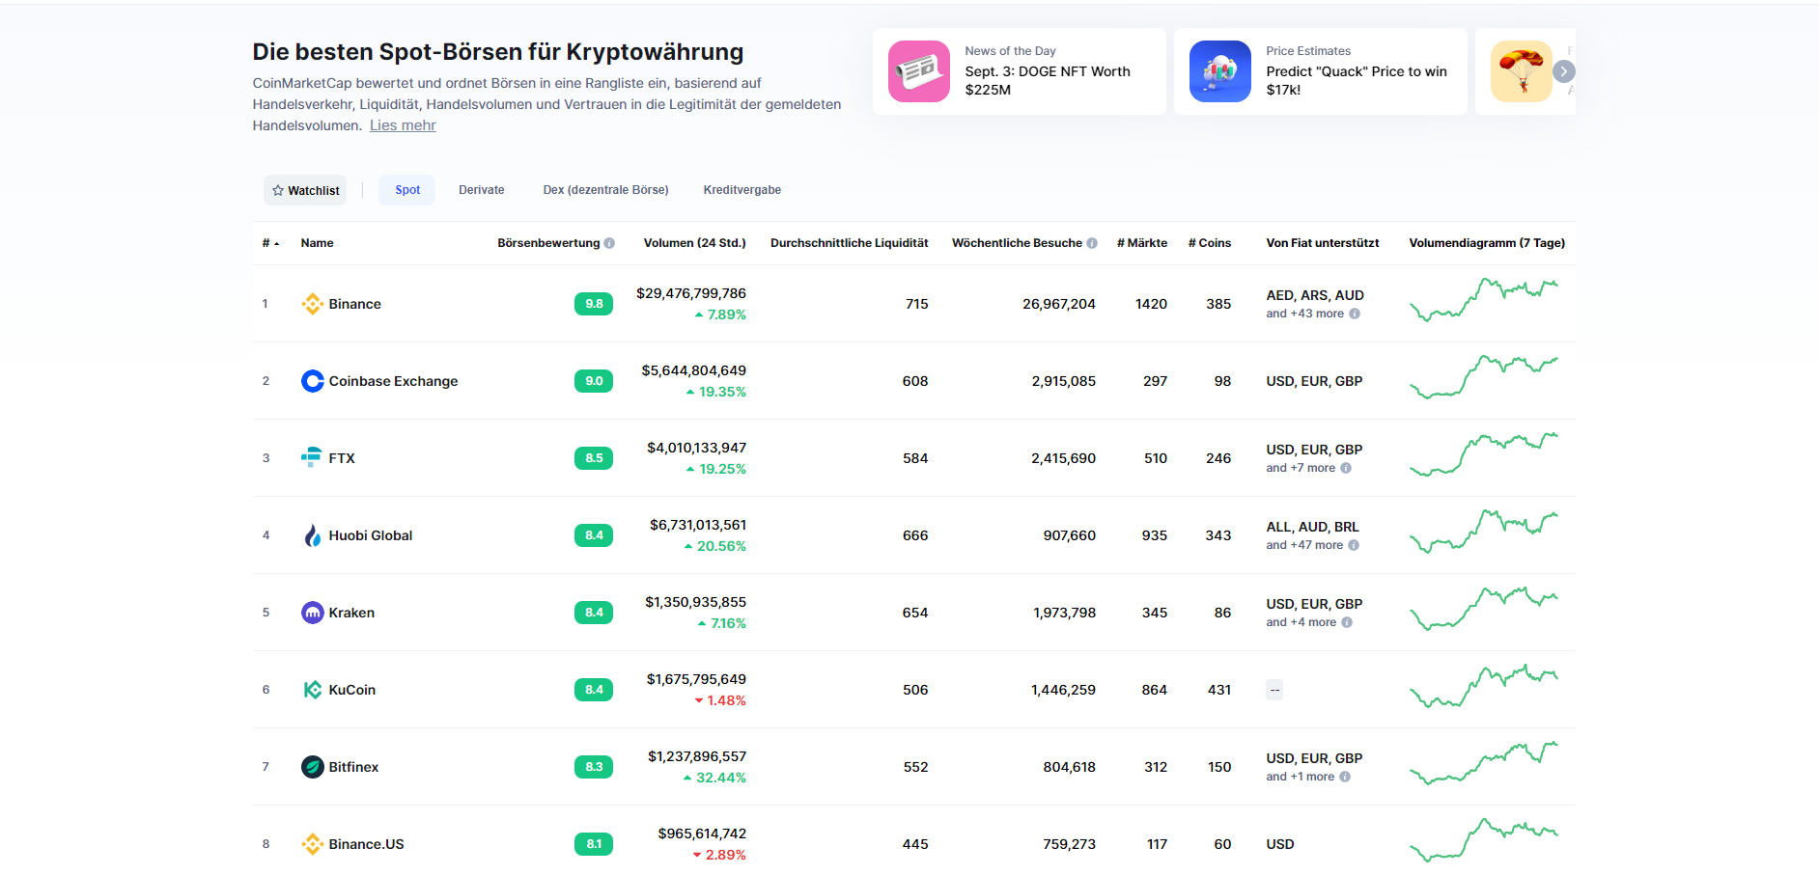1819x875 pixels.
Task: Sort by Durchschnittliche Liquidität header
Action: tap(849, 243)
